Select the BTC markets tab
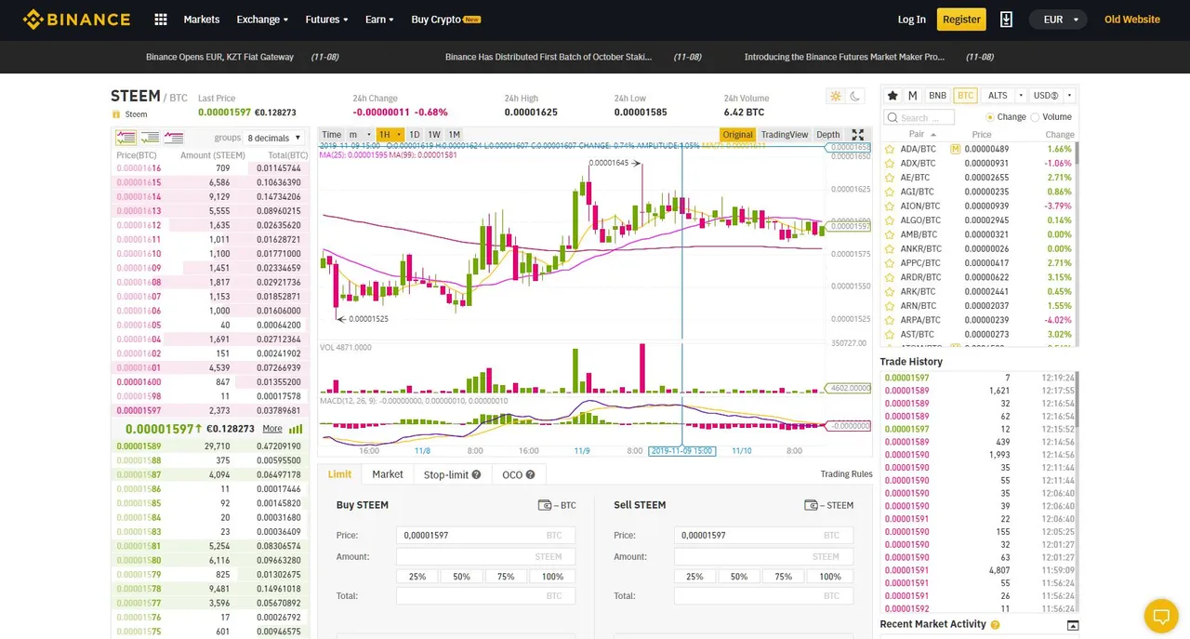Screen dimensions: 1190x639 tap(965, 96)
